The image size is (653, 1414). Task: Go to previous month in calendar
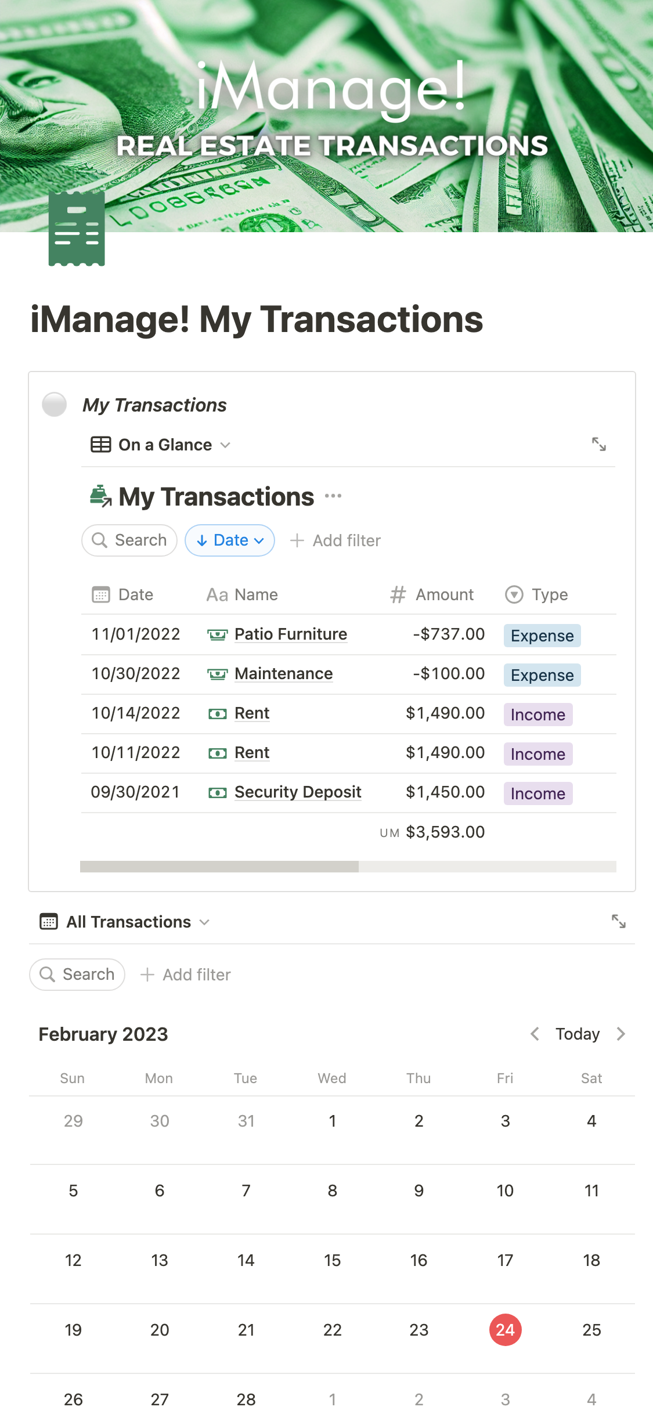(535, 1034)
